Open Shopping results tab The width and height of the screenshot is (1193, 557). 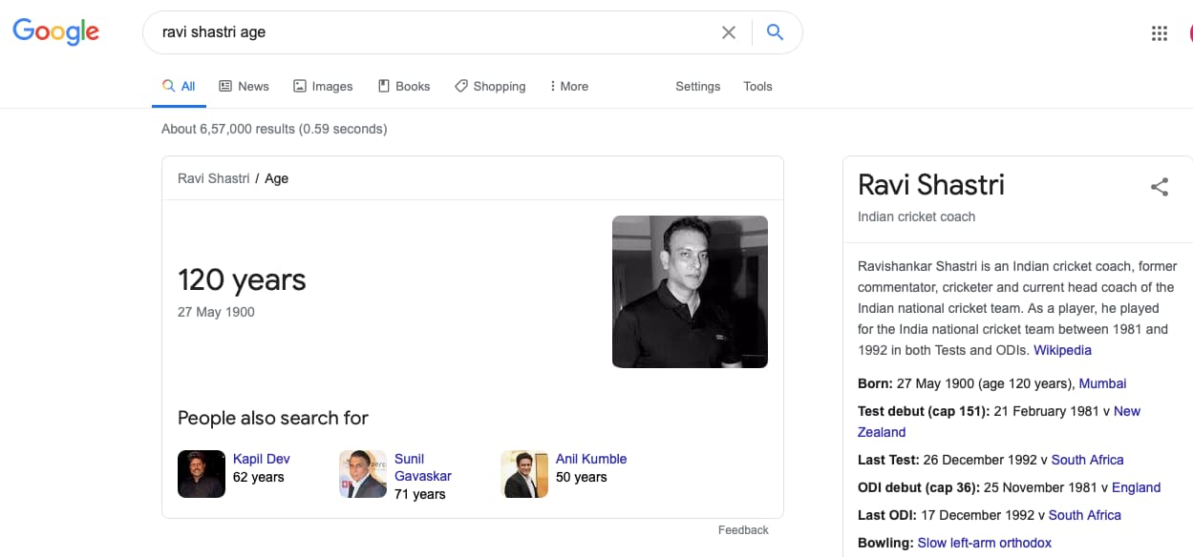(490, 86)
